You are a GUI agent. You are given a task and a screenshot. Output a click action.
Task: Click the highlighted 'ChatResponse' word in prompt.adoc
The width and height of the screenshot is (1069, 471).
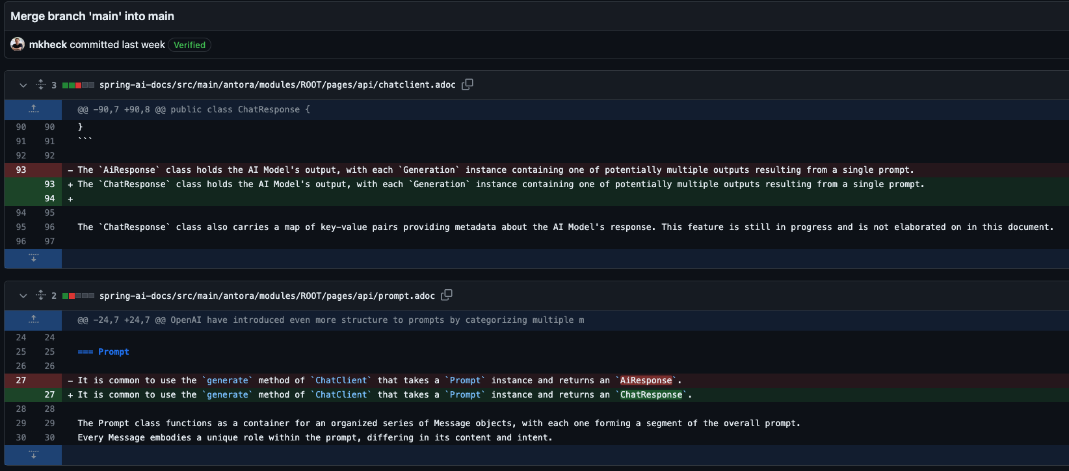651,394
